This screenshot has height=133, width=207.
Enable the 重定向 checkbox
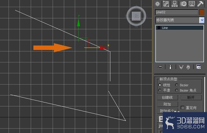pos(182,108)
